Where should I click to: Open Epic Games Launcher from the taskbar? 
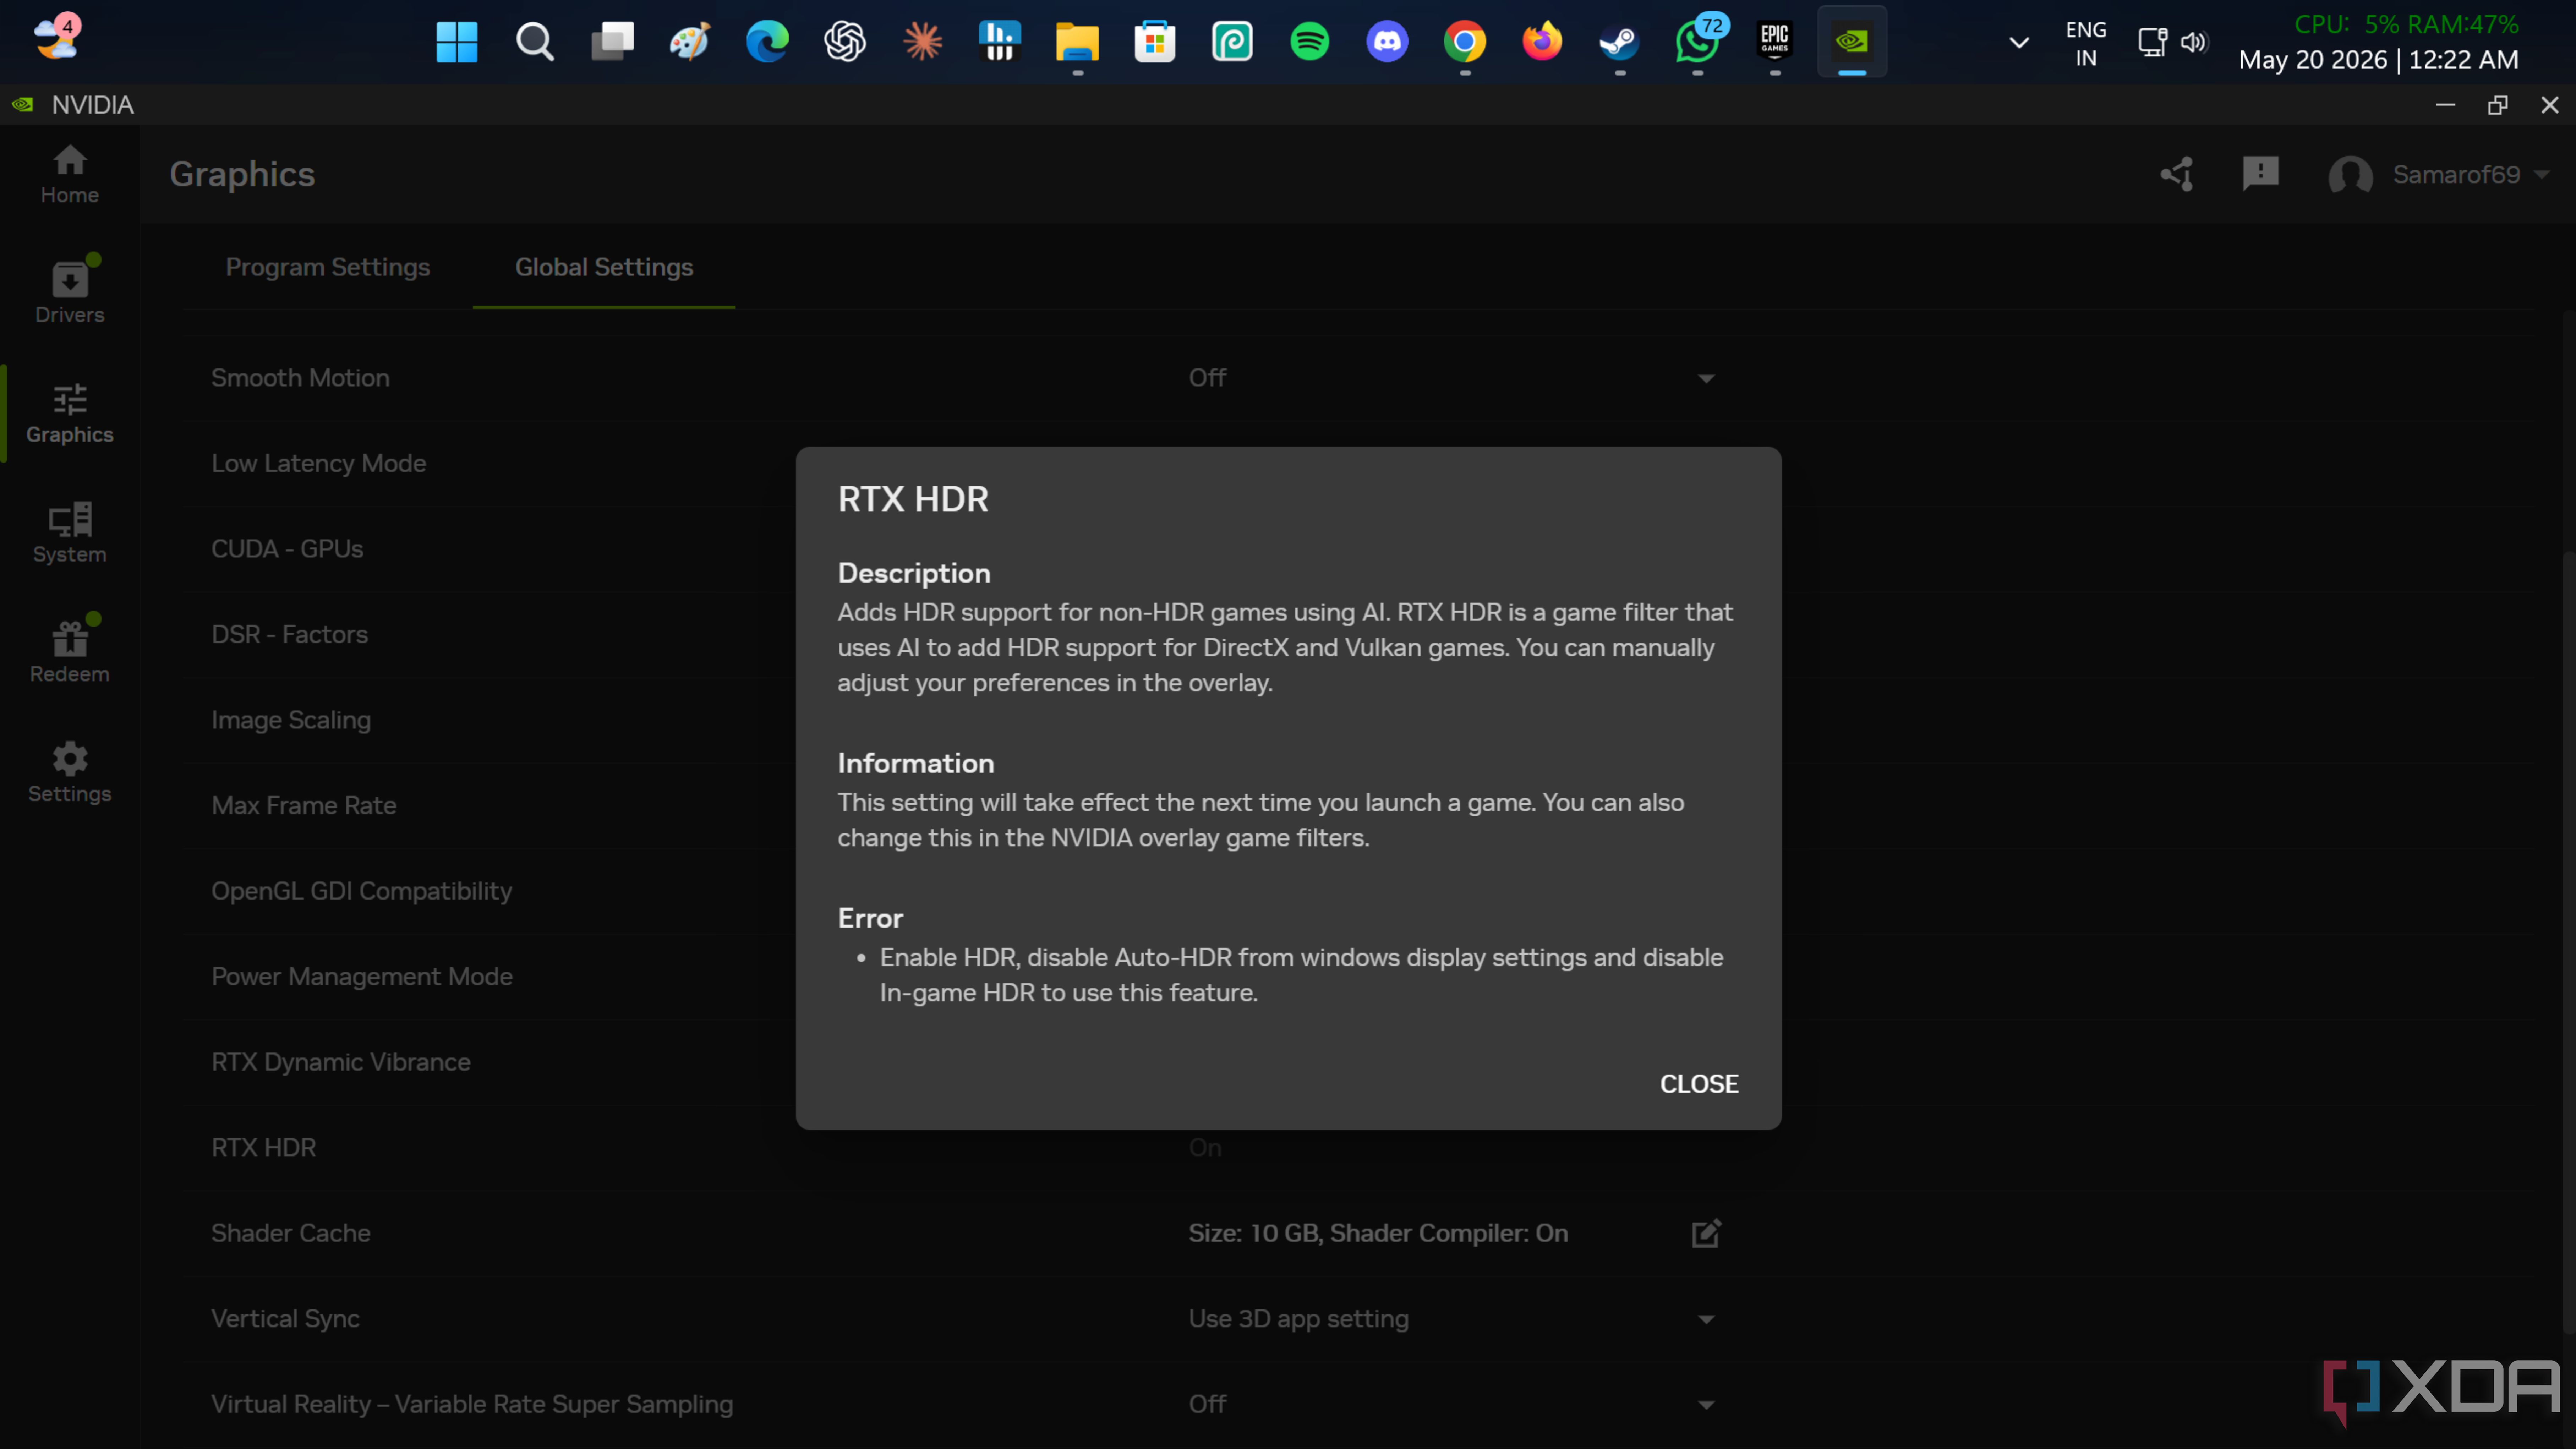pos(1774,42)
